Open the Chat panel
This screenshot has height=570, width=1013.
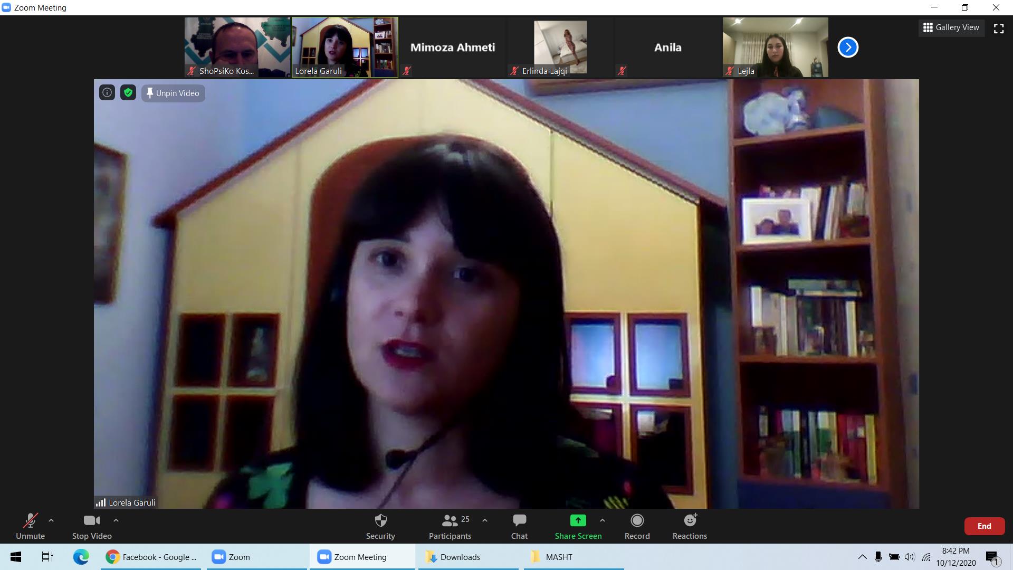pos(519,526)
